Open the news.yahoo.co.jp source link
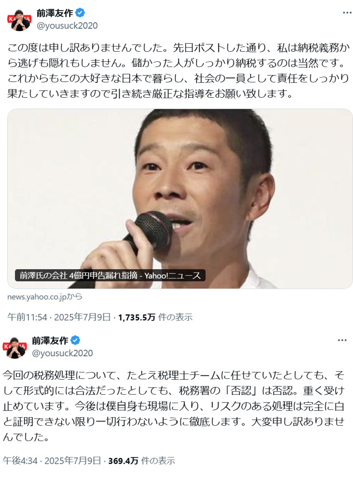This screenshot has height=477, width=353. pyautogui.click(x=44, y=296)
